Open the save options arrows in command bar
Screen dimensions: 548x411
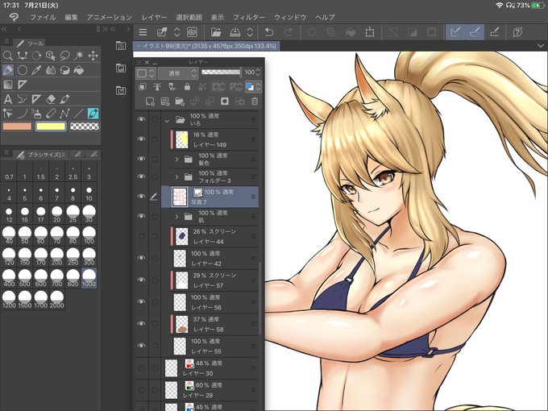(250, 32)
